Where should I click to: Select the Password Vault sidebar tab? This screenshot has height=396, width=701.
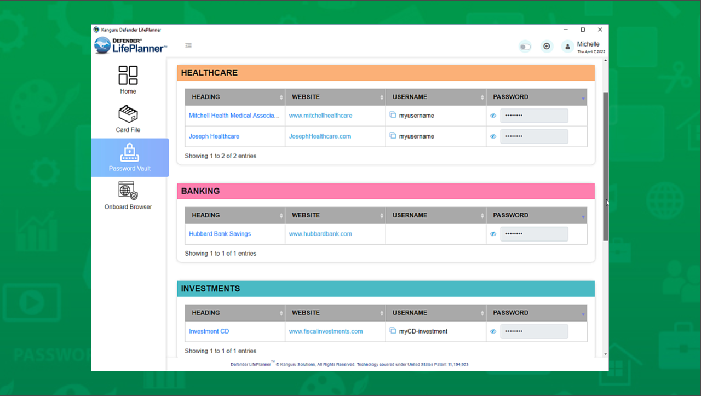pos(130,158)
